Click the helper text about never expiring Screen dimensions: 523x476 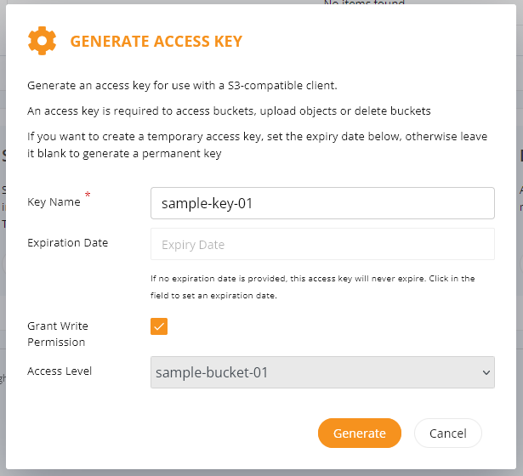[x=313, y=287]
